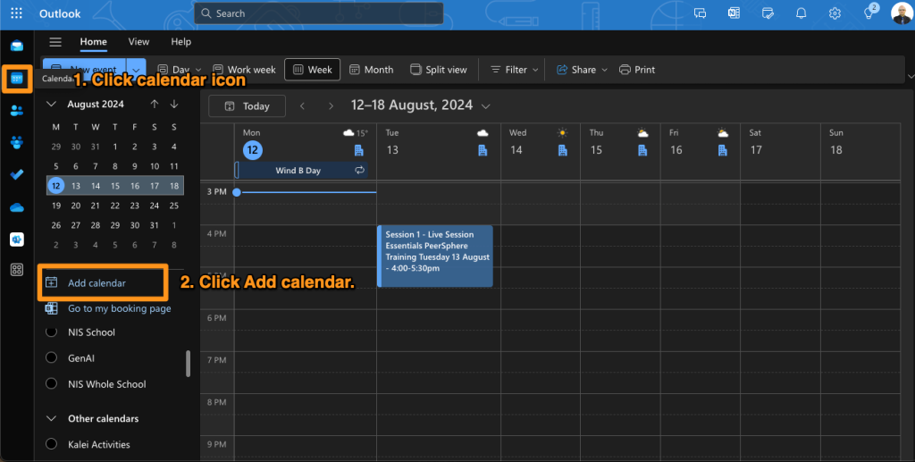
Task: Open OneNote feed icon in header
Action: tap(734, 13)
